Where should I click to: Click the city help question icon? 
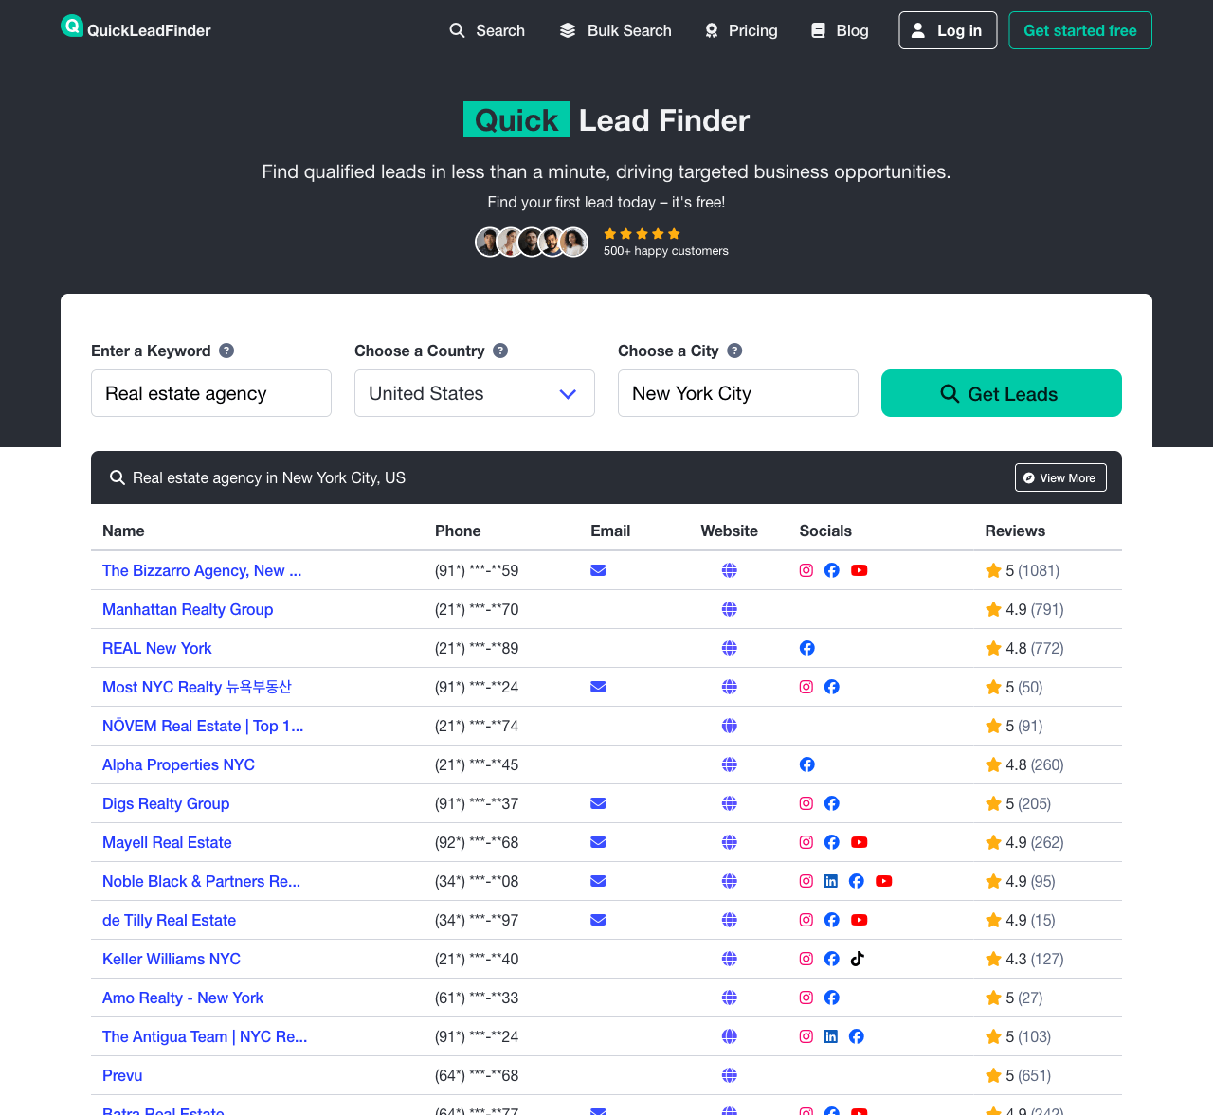(x=734, y=351)
